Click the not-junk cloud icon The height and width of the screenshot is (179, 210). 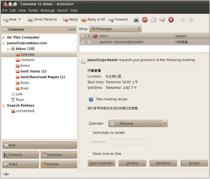pos(154,20)
